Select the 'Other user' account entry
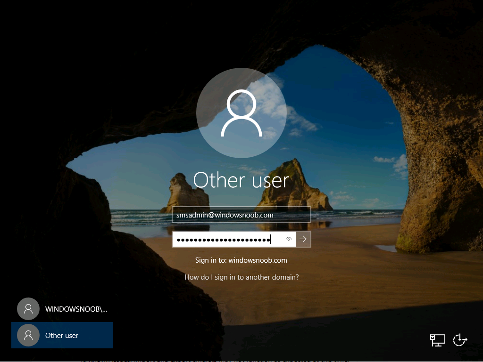The height and width of the screenshot is (362, 483). tap(62, 335)
